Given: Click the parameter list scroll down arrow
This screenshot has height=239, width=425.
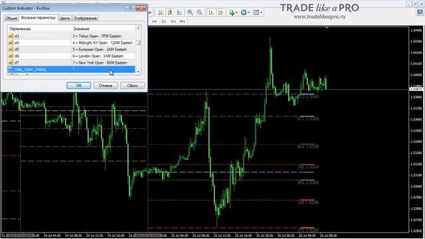Looking at the screenshot, I should pos(138,72).
